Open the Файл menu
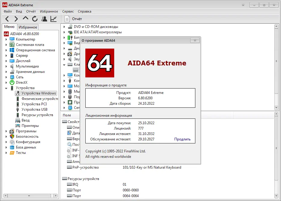 [x=8, y=11]
